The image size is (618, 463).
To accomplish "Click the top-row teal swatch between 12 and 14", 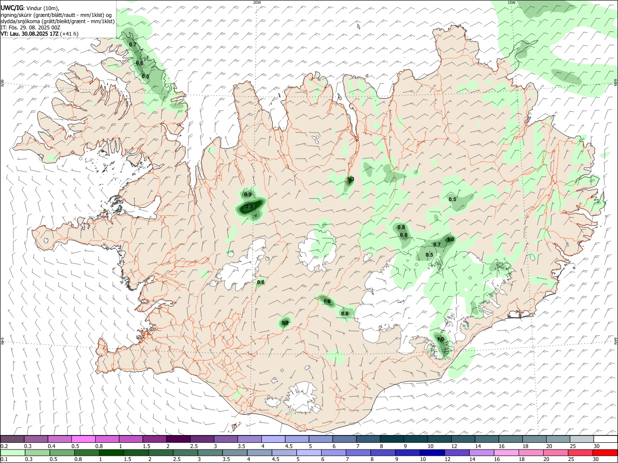I will (x=463, y=439).
